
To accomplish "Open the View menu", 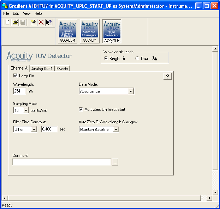I will point(26,13).
